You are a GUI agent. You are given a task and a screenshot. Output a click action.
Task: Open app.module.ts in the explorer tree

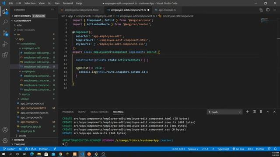tap(29, 122)
